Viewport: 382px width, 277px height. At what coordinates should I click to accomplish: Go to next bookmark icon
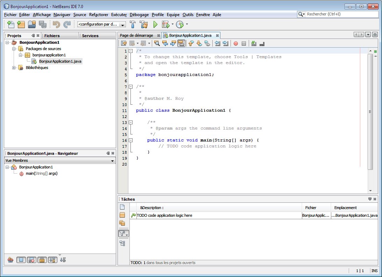(x=199, y=43)
